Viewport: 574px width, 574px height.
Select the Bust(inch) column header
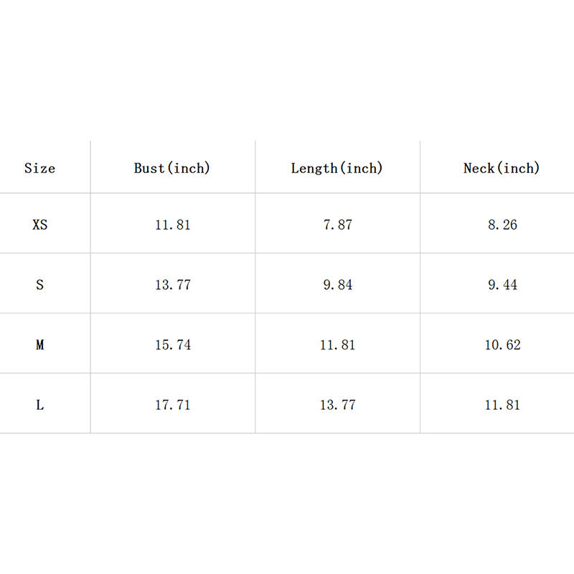172,169
